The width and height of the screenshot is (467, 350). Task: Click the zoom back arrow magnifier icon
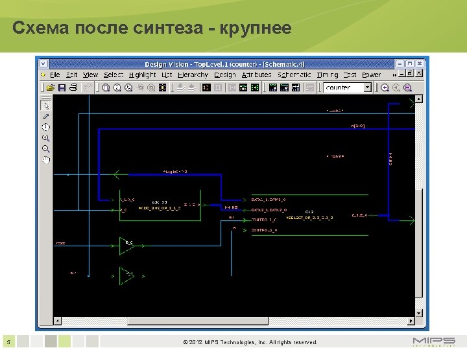pos(385,87)
